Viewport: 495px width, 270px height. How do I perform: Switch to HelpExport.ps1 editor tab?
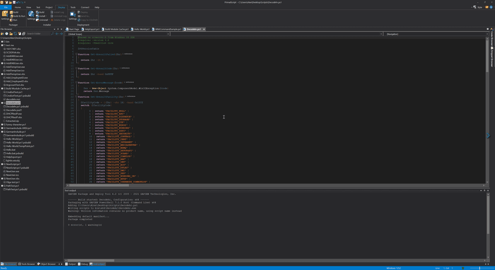point(91,29)
